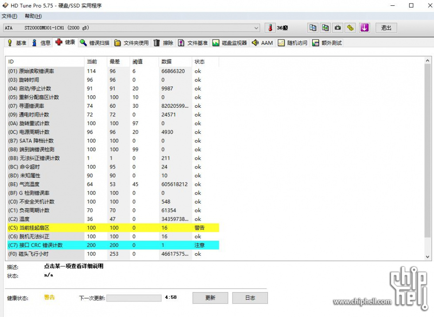This screenshot has width=434, height=317.
Task: Select the (B7) SATA 降档计数 row
Action: tap(112, 141)
